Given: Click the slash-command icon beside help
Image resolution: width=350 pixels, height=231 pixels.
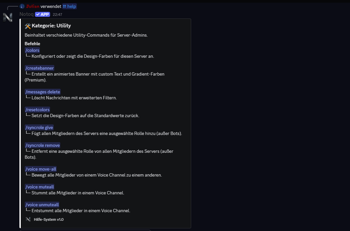Looking at the screenshot, I should point(65,6).
